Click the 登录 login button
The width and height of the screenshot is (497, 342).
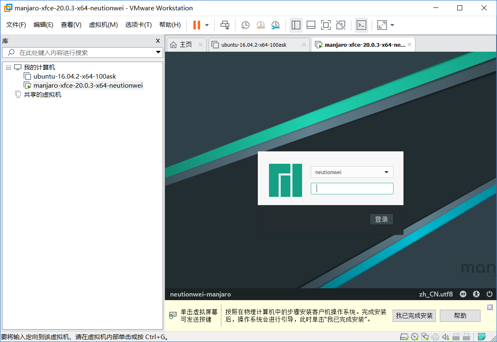[381, 220]
